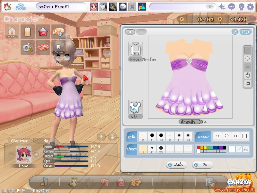Select the small circle eraser

218,136
